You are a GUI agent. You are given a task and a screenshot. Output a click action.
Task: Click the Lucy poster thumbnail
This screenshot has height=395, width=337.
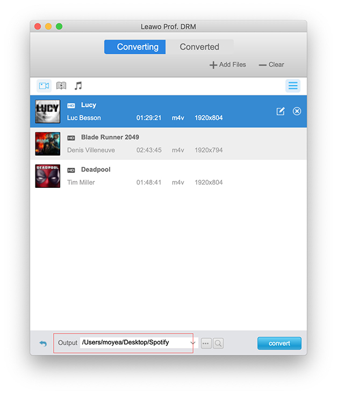47,111
